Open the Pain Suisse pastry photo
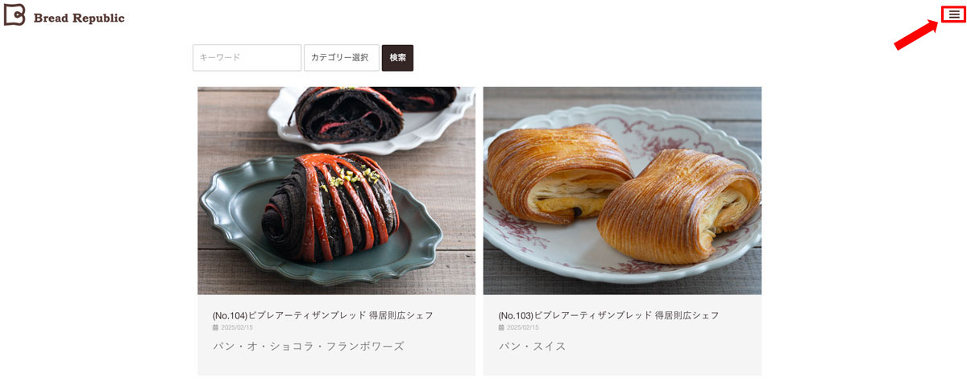Viewport: 967px width, 382px height. tap(622, 191)
